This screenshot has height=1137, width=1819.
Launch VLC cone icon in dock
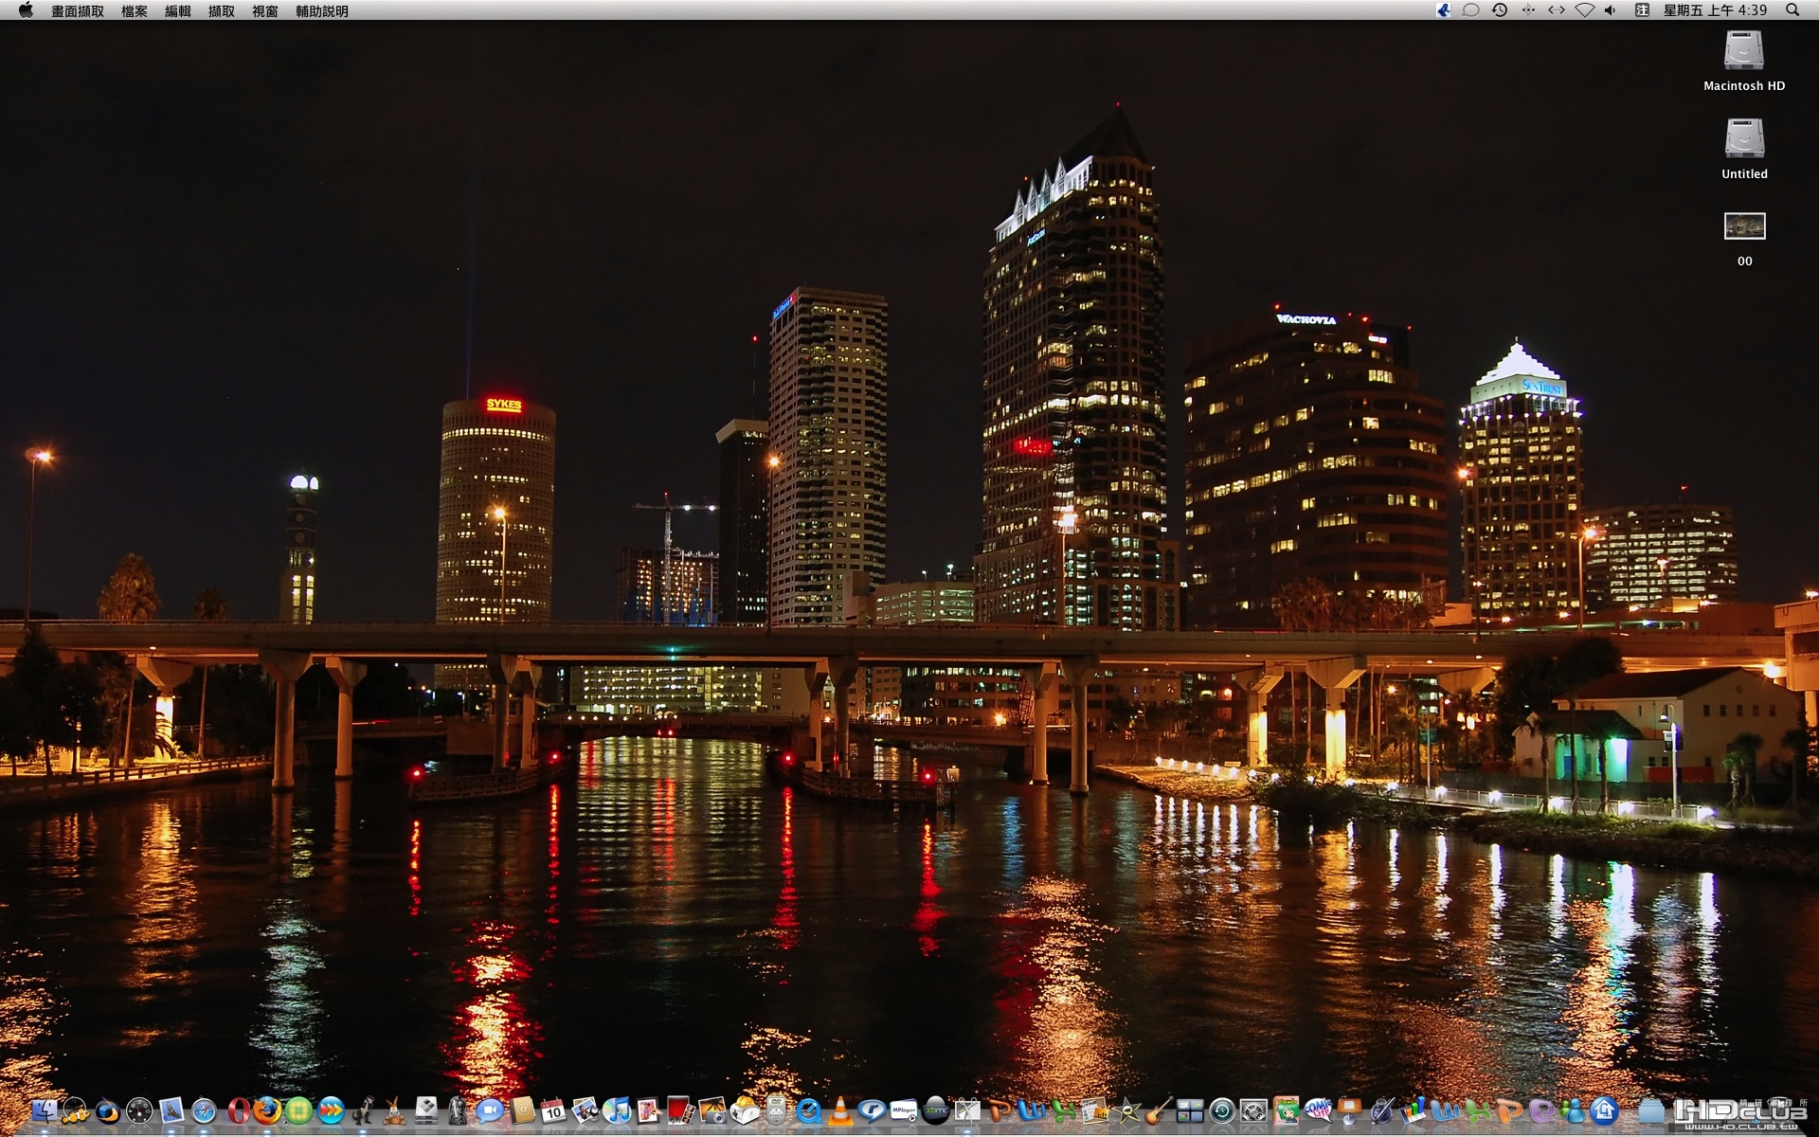(839, 1110)
